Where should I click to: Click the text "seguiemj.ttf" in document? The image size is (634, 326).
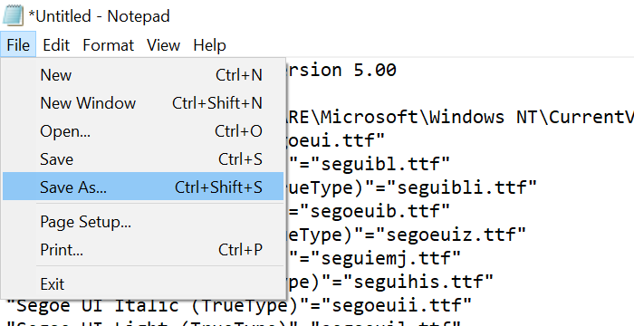386,257
